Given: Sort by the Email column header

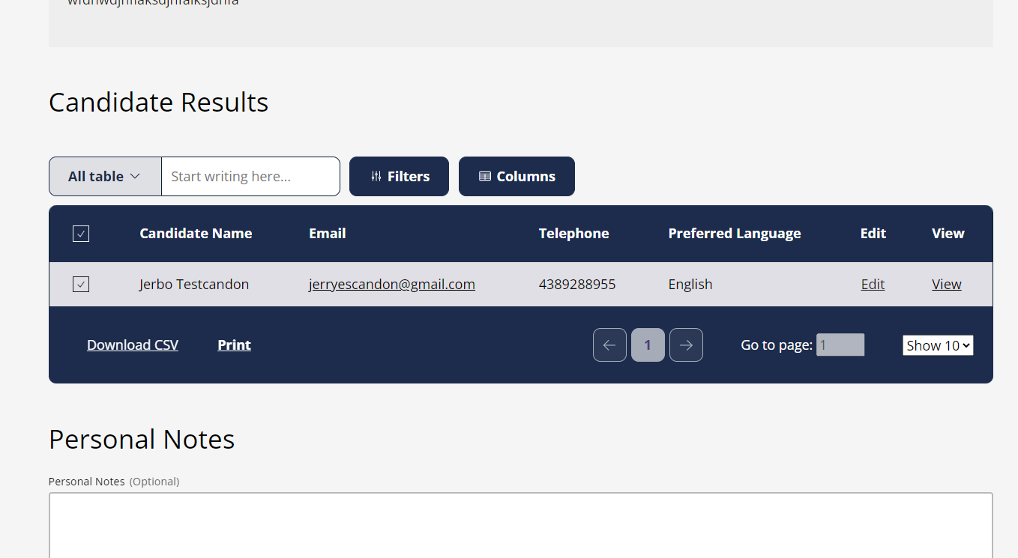Looking at the screenshot, I should pos(327,233).
